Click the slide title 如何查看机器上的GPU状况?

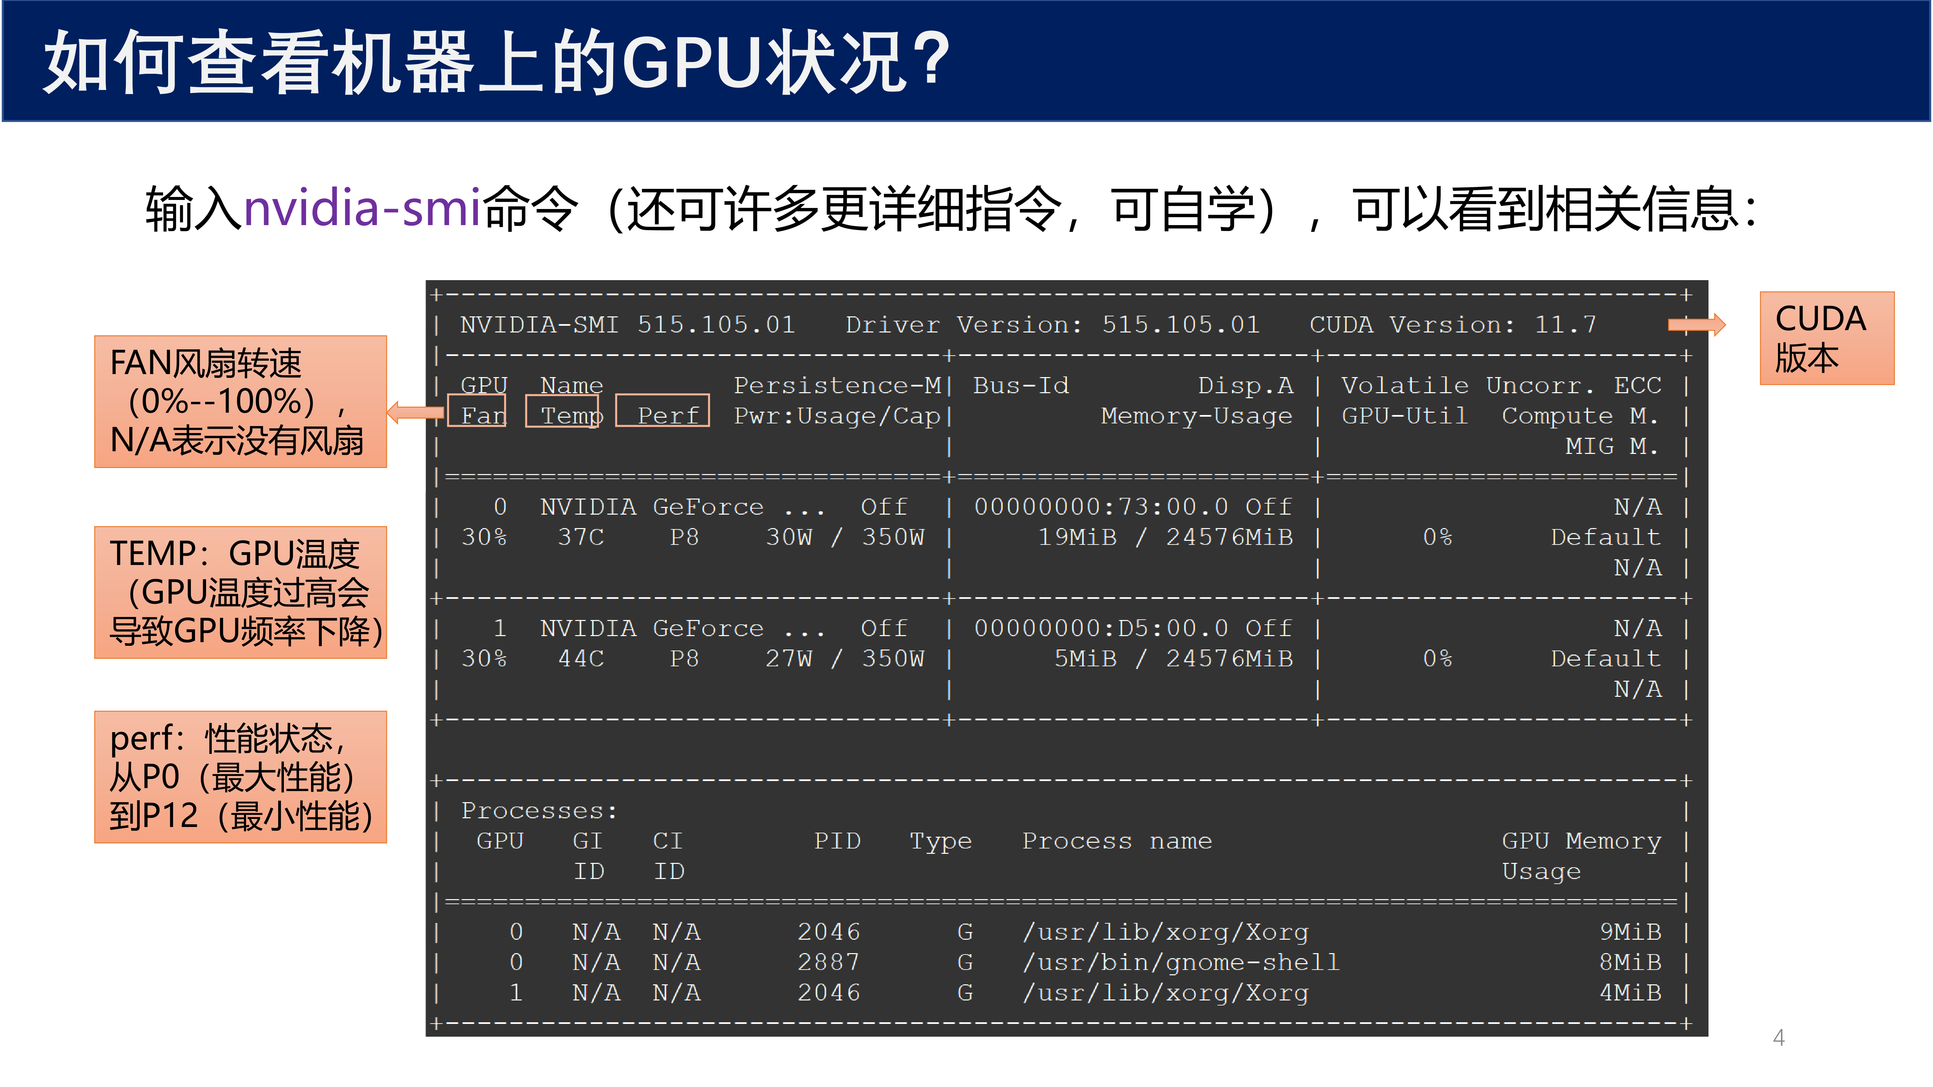tap(497, 64)
